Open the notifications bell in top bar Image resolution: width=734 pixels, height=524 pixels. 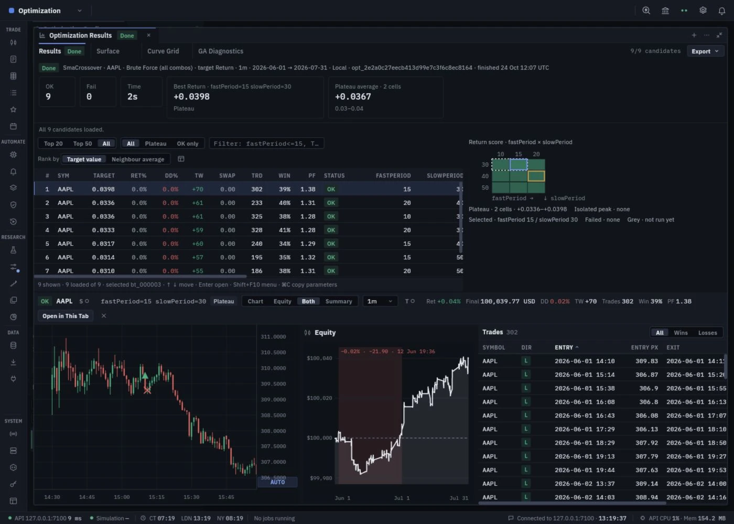point(722,10)
